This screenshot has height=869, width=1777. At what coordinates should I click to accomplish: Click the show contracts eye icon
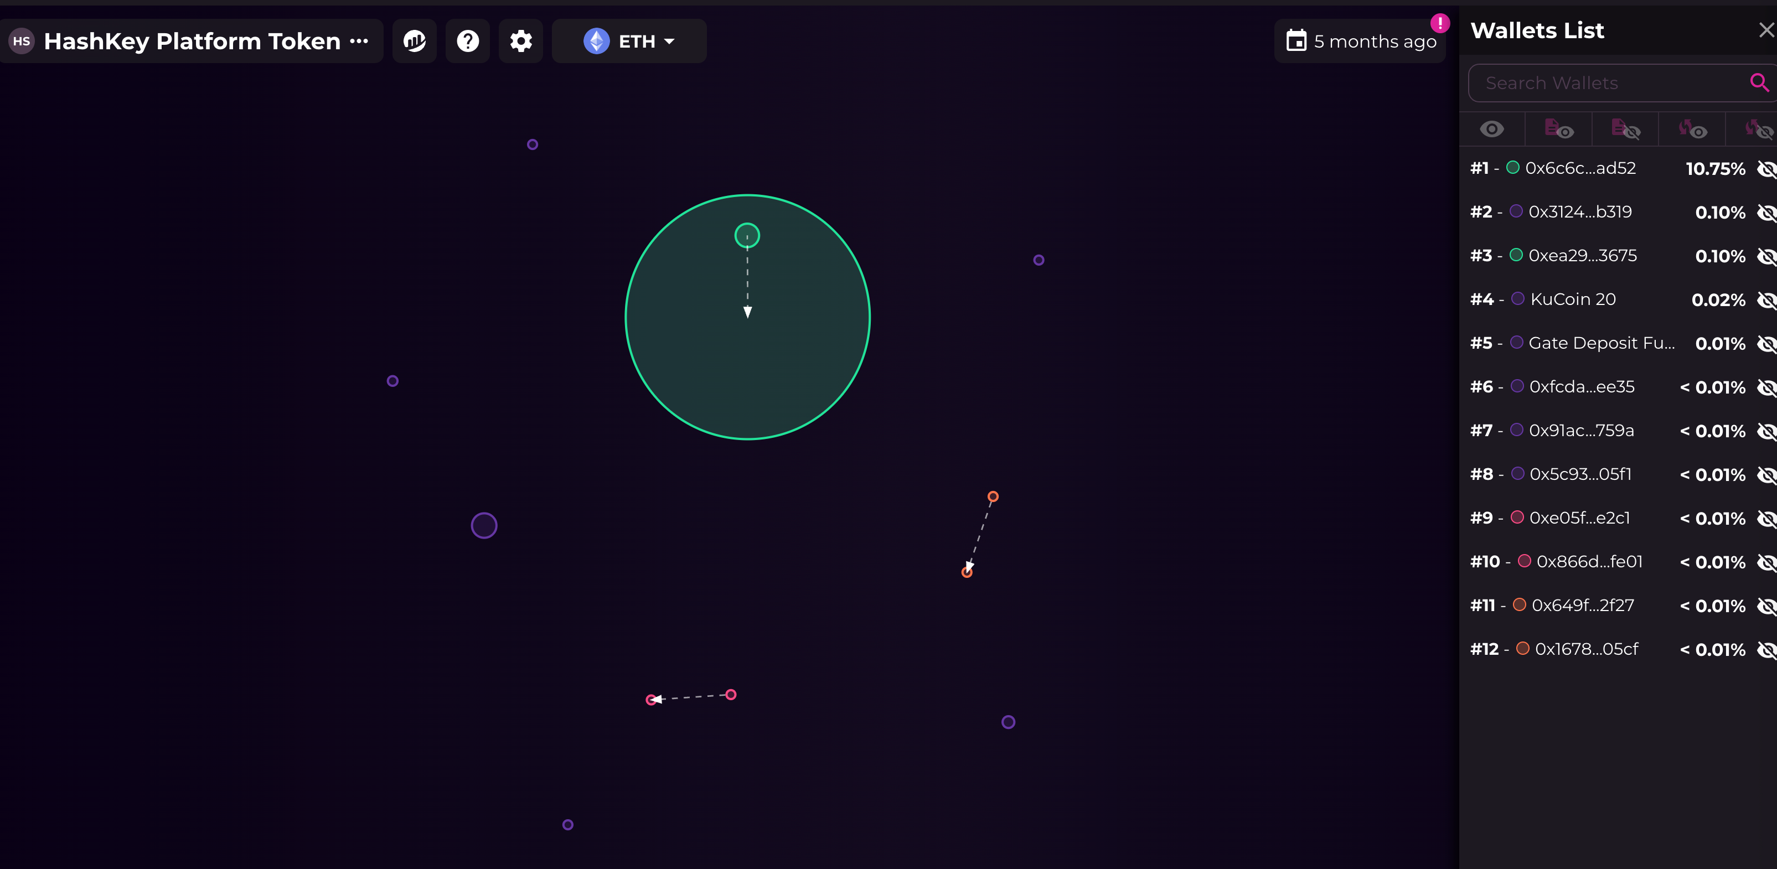tap(1558, 129)
